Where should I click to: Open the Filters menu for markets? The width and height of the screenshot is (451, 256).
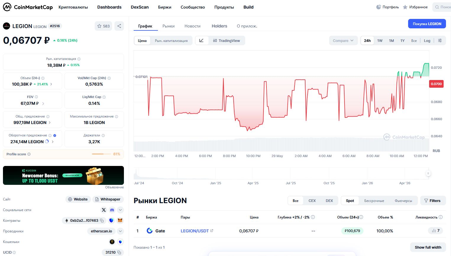tap(433, 200)
